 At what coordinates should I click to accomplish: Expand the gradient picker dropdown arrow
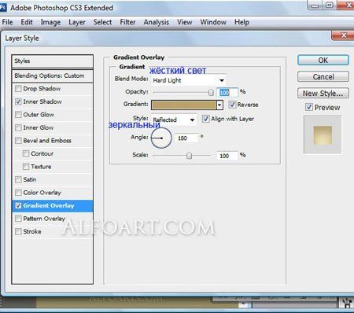pos(219,105)
